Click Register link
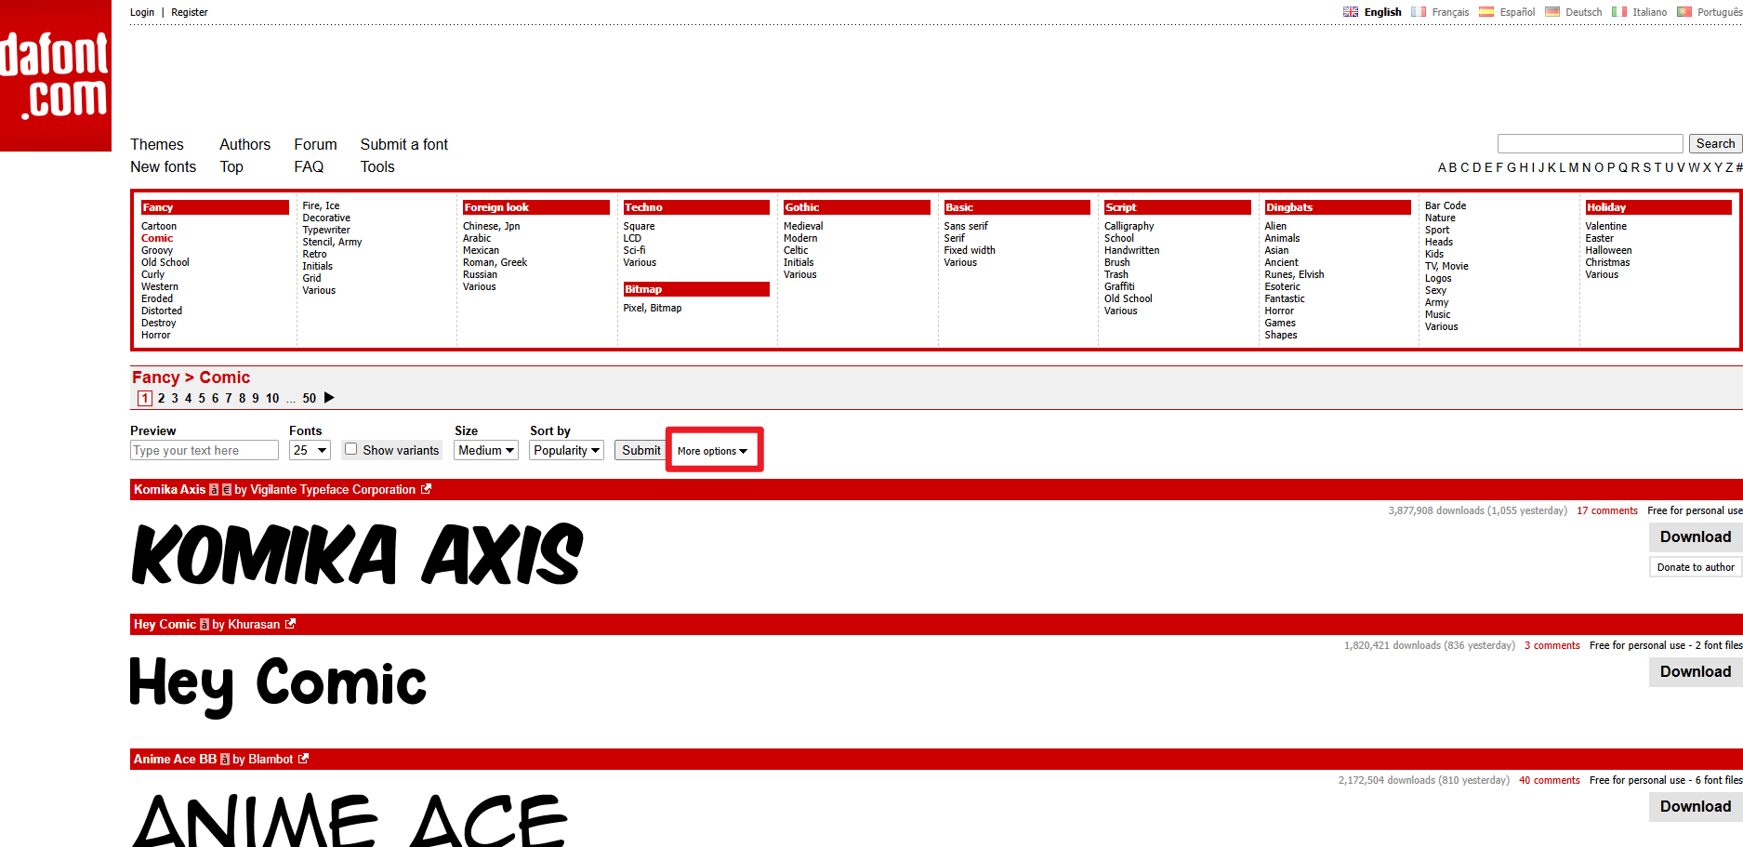The height and width of the screenshot is (847, 1743). 190,12
